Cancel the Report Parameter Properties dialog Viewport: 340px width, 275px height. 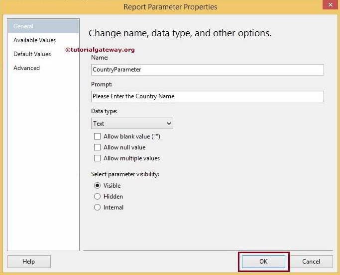tap(311, 262)
